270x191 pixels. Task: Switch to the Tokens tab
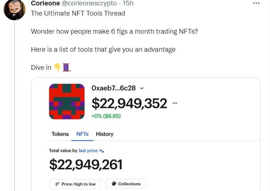pos(60,134)
